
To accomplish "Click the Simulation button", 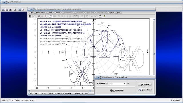I will tap(145, 90).
